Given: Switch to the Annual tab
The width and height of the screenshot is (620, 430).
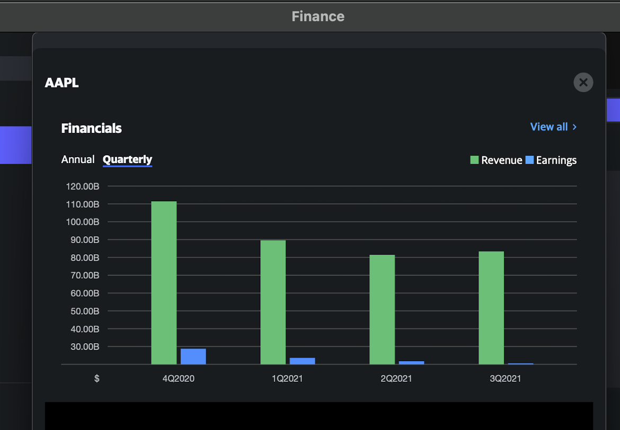Looking at the screenshot, I should tap(78, 159).
